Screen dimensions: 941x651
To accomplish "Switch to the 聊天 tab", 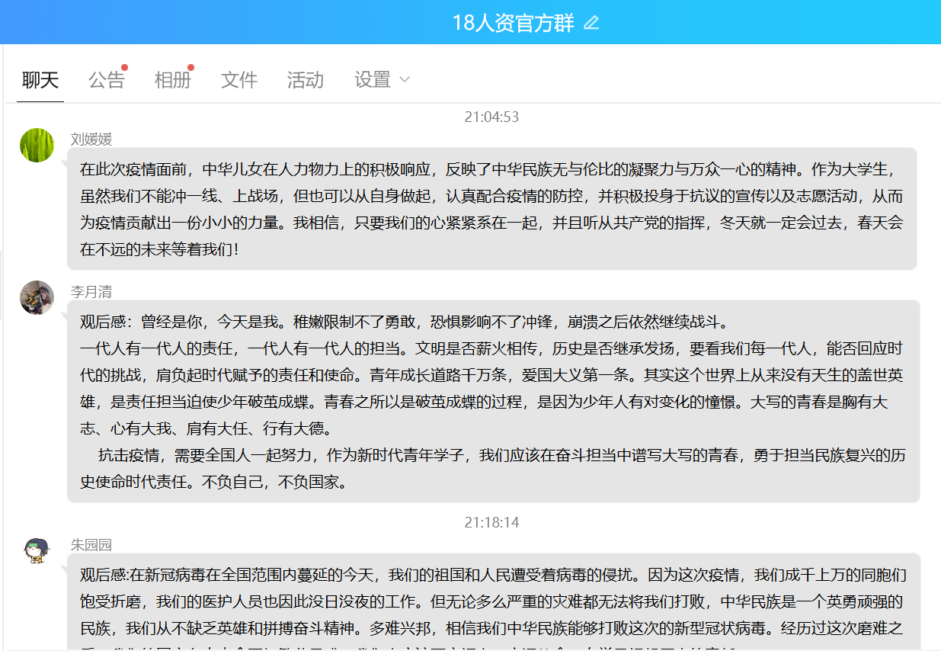I will 40,80.
